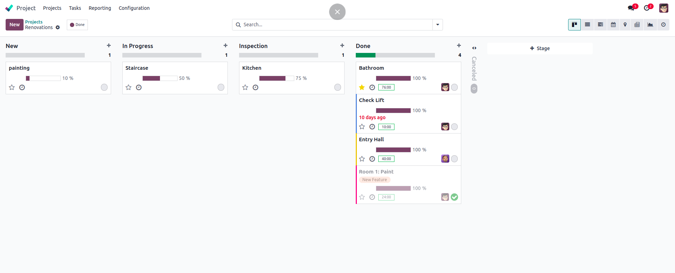This screenshot has width=675, height=273.
Task: Toggle the state circle on Staircase task
Action: pos(221,87)
